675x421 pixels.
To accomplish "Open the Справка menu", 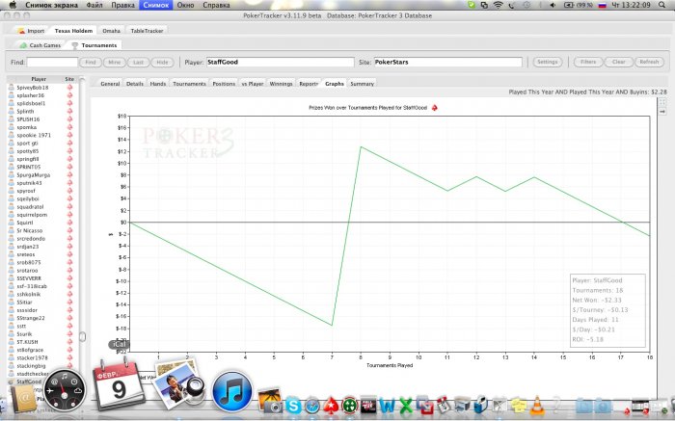I will coord(216,5).
